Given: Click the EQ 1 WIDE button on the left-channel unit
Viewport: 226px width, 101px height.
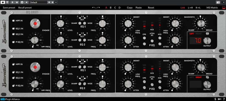Looking at the screenshot, I should (85, 23).
